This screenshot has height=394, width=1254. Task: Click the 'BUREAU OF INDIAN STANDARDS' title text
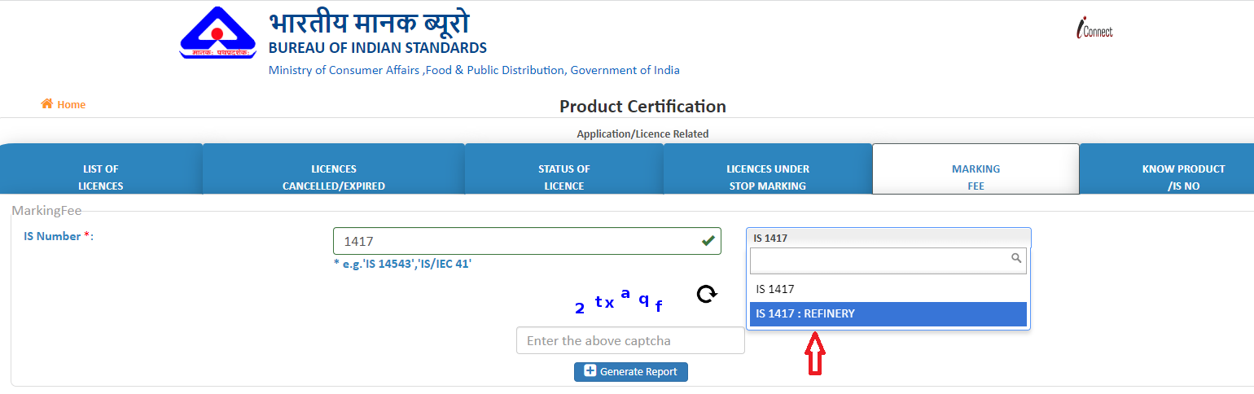(378, 47)
